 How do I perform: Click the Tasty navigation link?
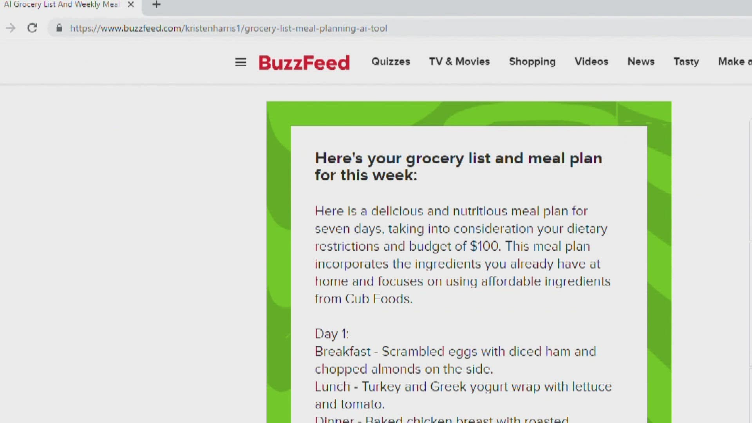pyautogui.click(x=687, y=61)
